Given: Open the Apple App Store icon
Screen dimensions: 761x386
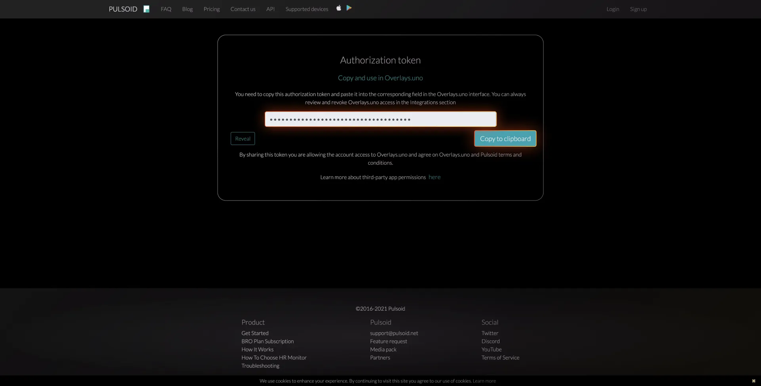Looking at the screenshot, I should 339,8.
